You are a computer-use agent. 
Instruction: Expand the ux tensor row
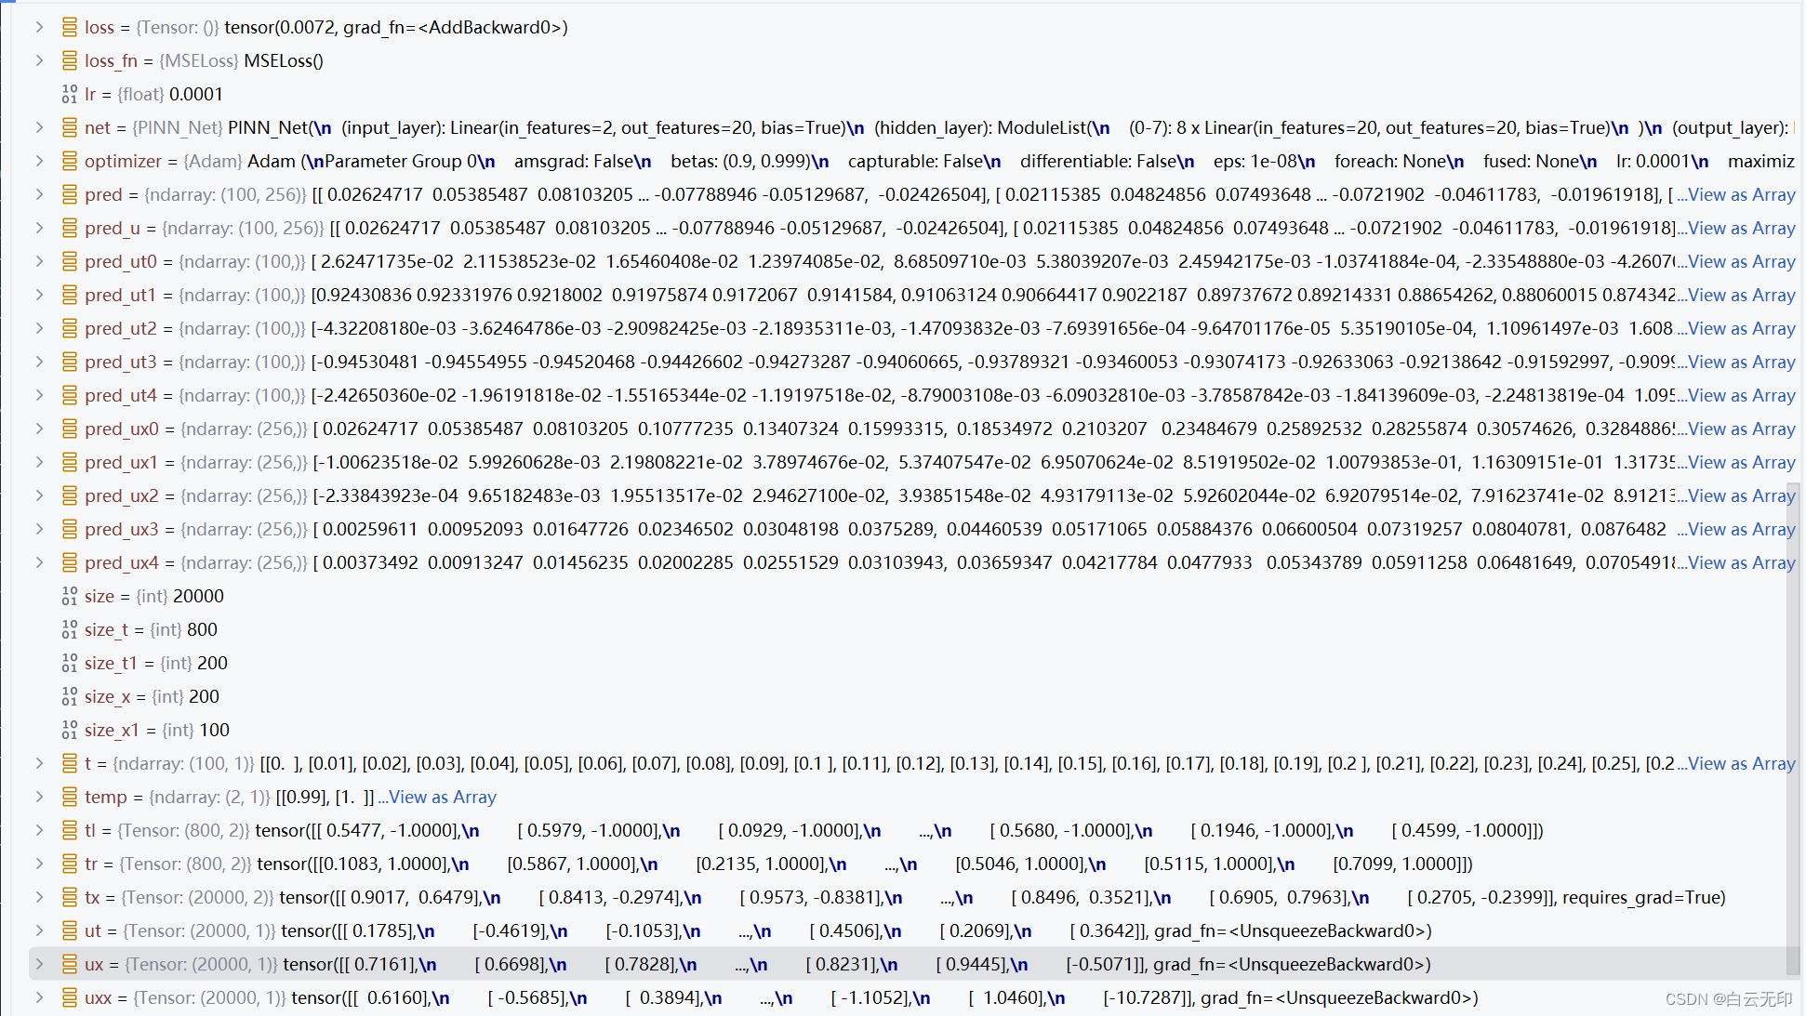click(x=39, y=964)
